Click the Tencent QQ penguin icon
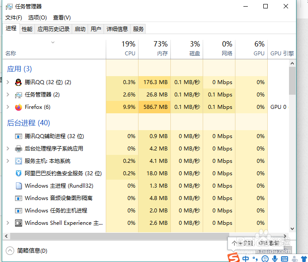This screenshot has width=308, height=262. pos(18,82)
